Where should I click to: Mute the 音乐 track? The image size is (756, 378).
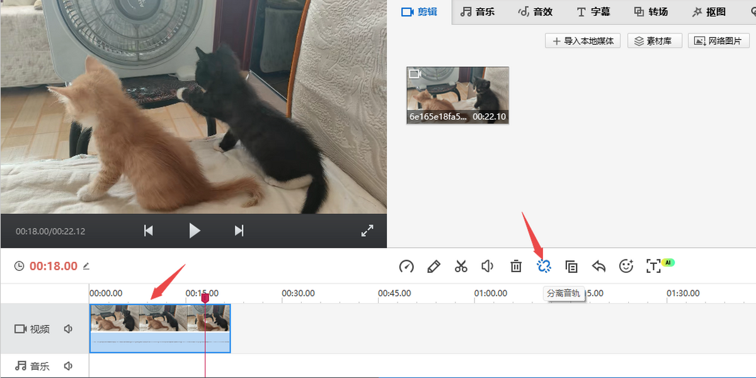tap(69, 366)
